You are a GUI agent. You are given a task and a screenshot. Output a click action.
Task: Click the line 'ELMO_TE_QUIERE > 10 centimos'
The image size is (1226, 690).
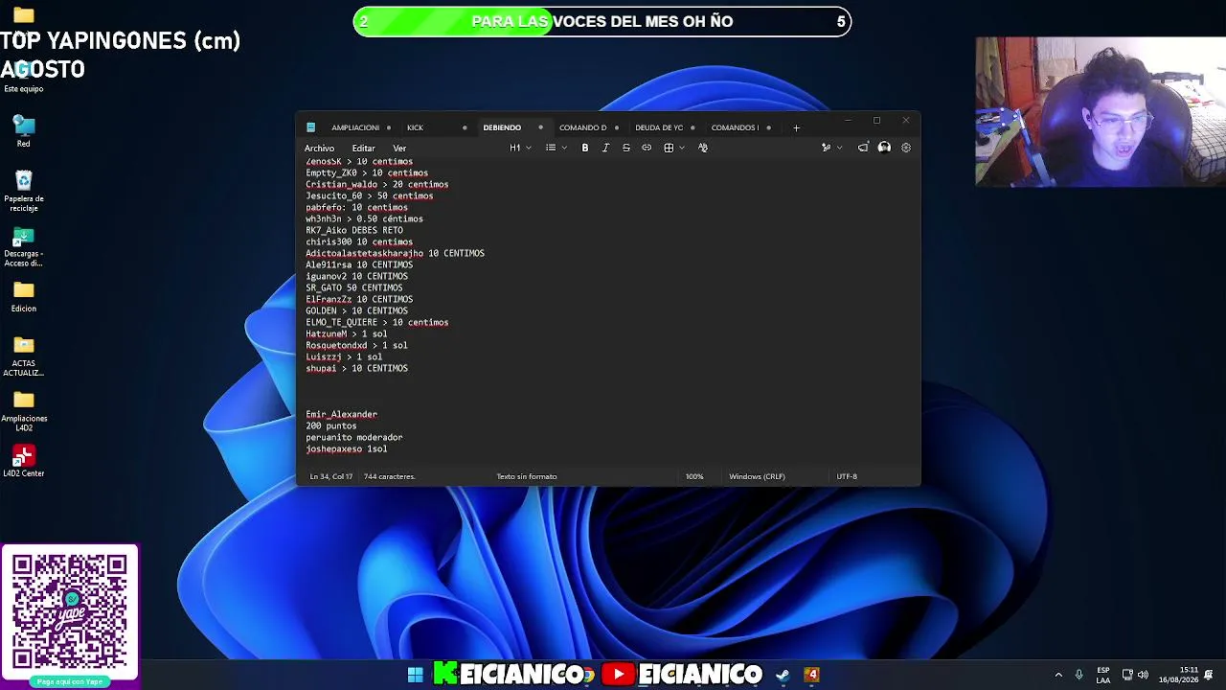tap(377, 322)
